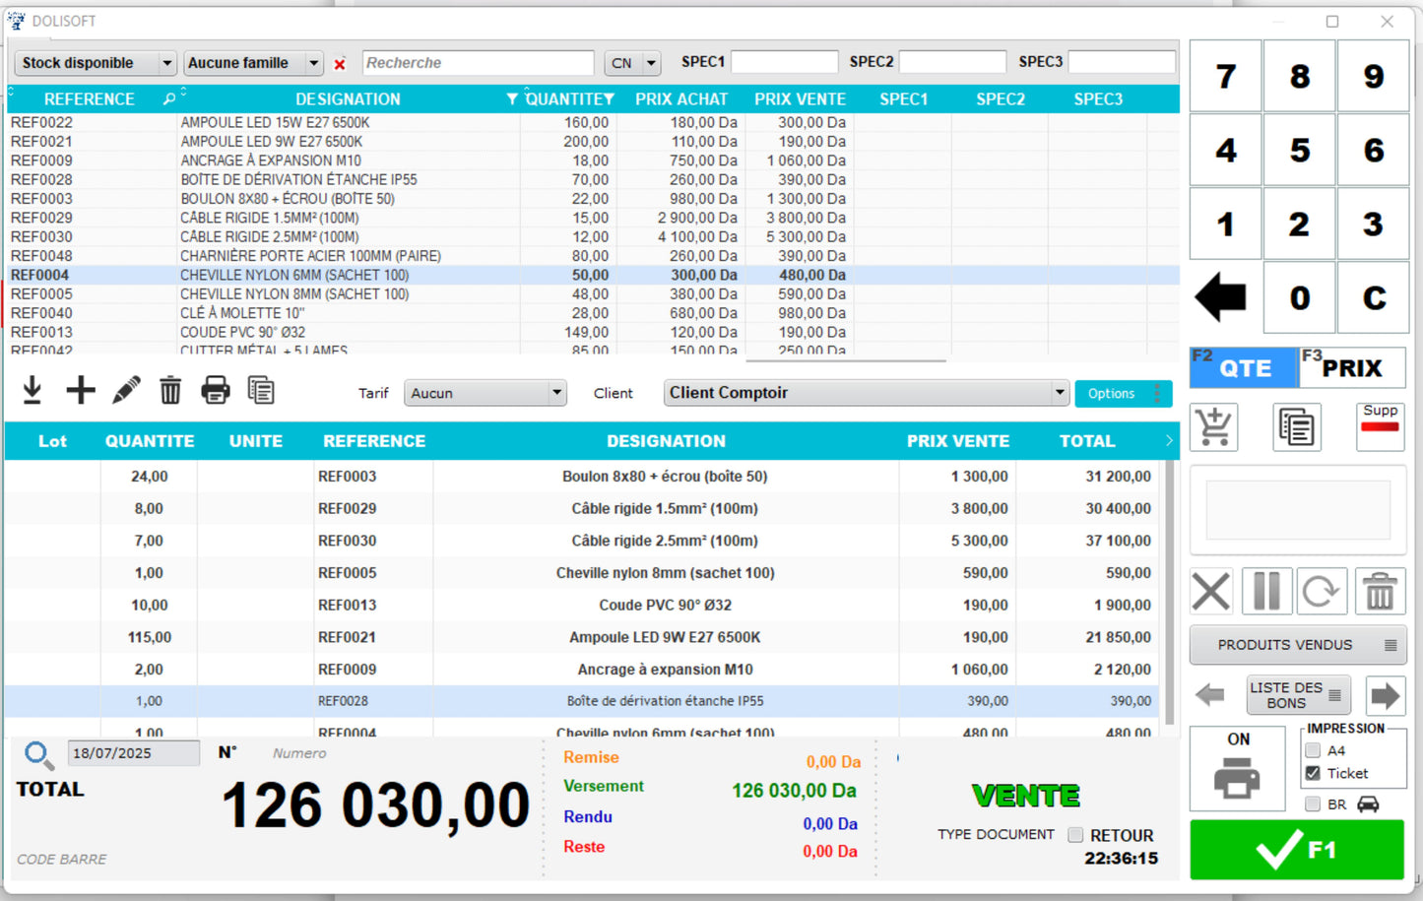This screenshot has width=1423, height=901.
Task: Open the Tarif dropdown showing Aucun
Action: pos(485,392)
